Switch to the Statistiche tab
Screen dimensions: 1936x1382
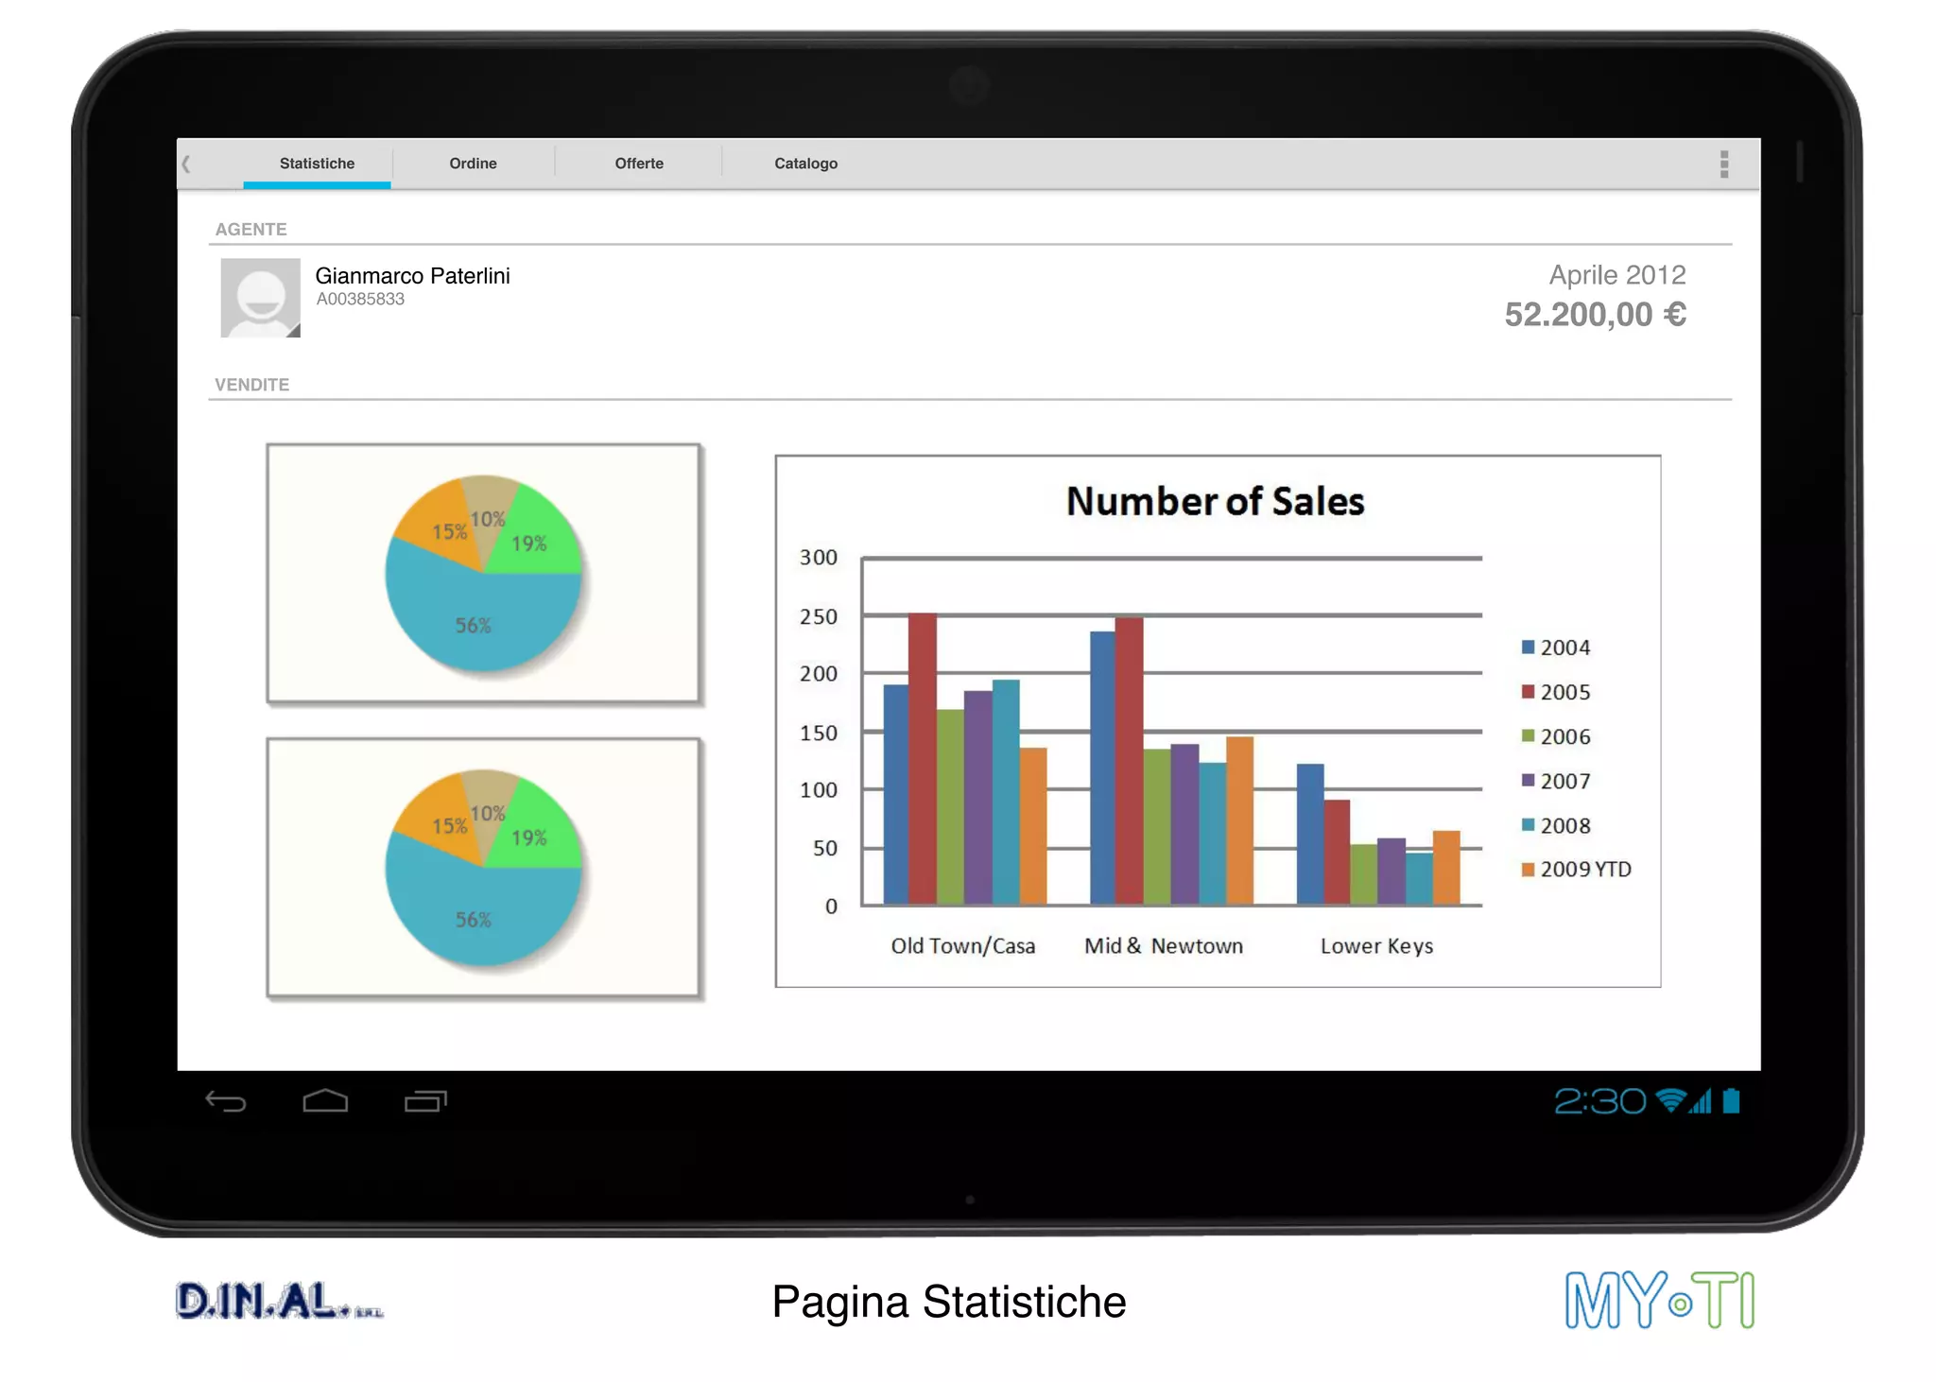click(x=317, y=164)
